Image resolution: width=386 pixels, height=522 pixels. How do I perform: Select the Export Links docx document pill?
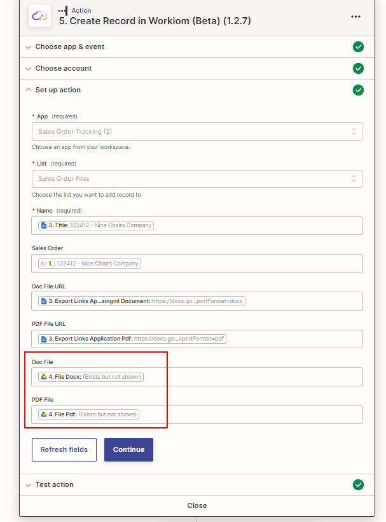tap(142, 301)
